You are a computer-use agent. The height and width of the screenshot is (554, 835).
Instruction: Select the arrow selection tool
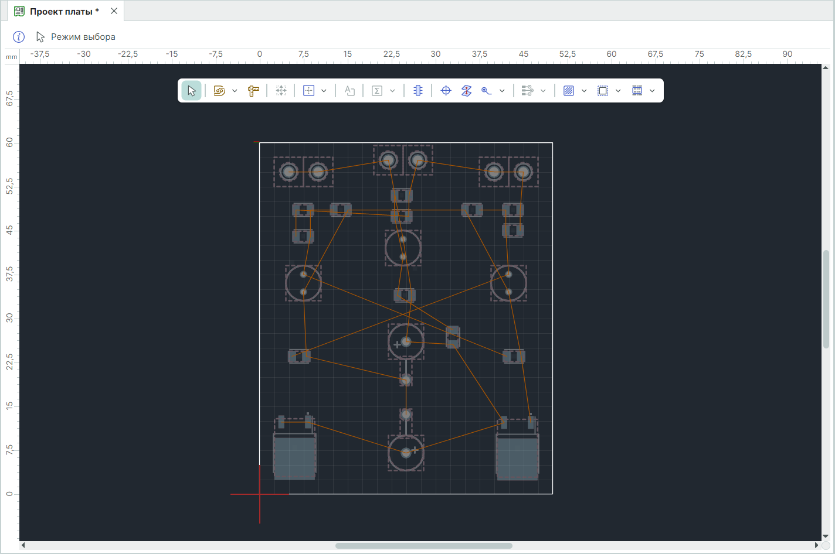pyautogui.click(x=191, y=91)
